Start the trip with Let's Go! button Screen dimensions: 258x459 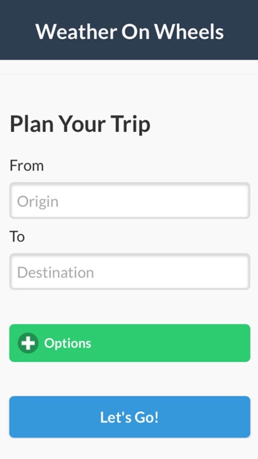click(x=130, y=417)
